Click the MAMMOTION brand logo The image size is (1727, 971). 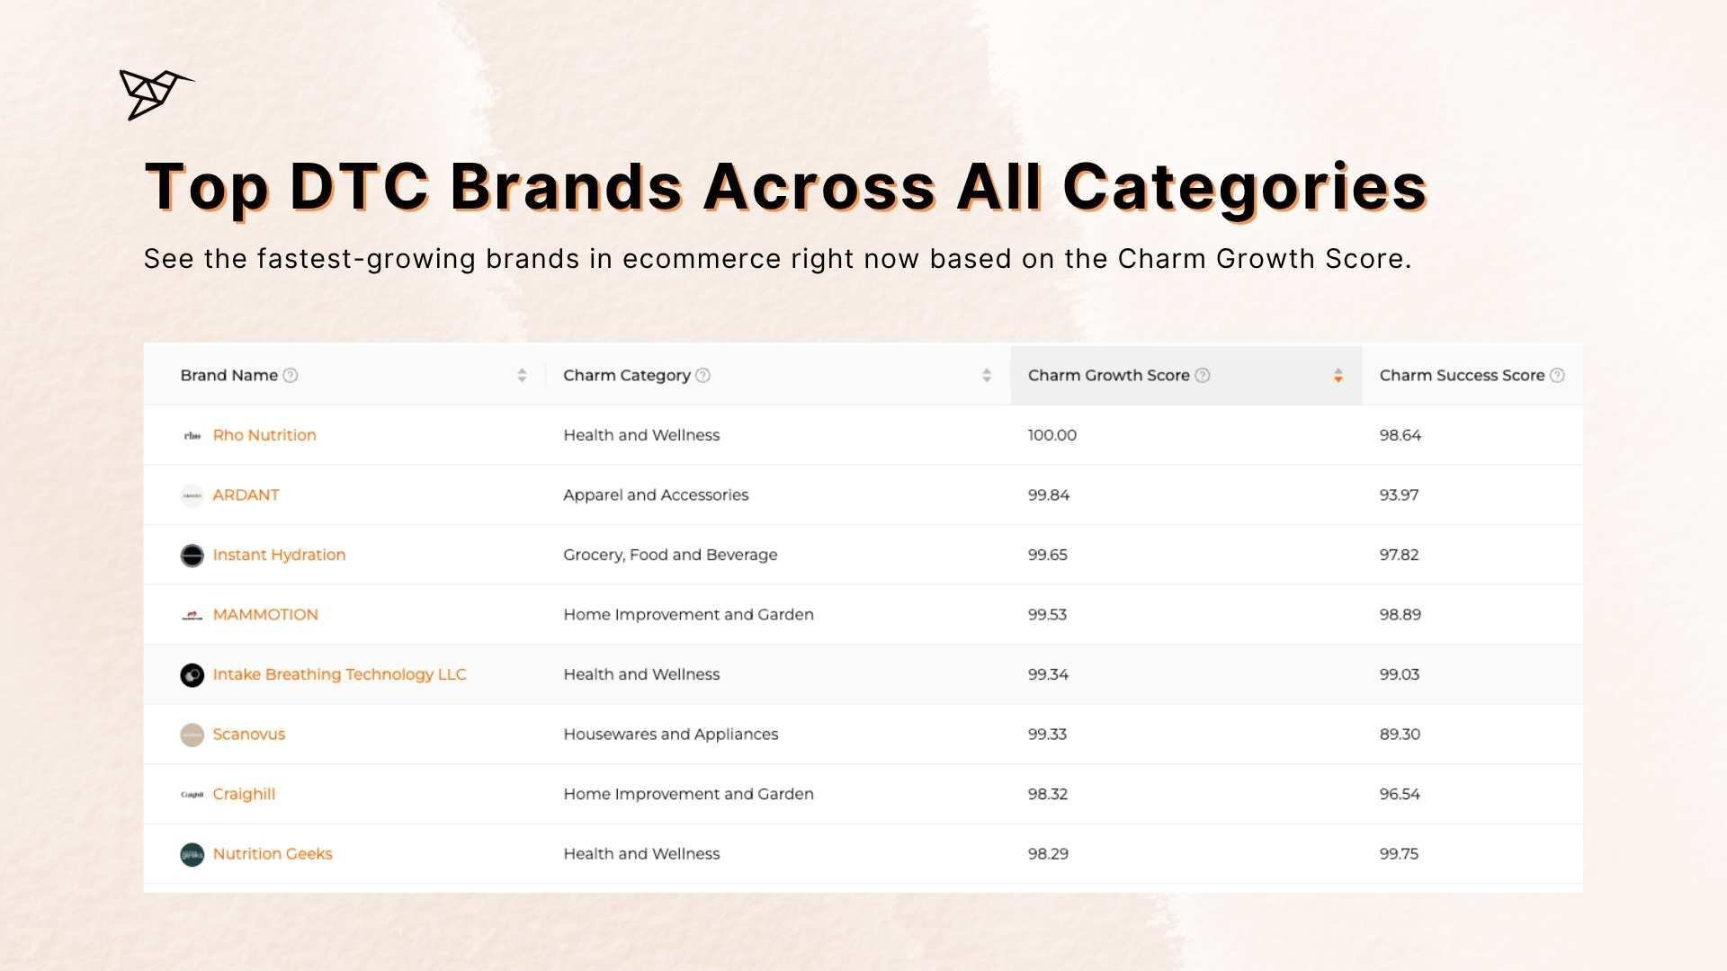192,615
